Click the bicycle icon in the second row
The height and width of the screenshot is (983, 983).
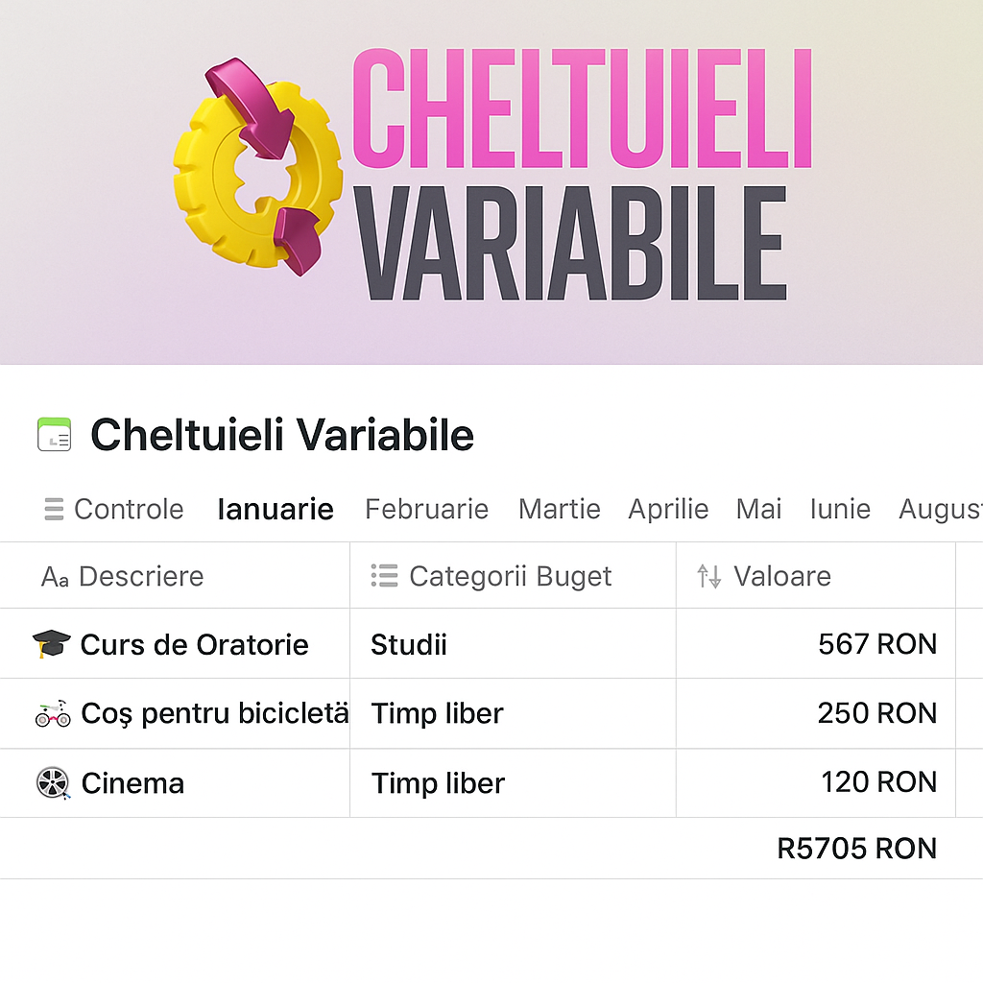[x=53, y=713]
